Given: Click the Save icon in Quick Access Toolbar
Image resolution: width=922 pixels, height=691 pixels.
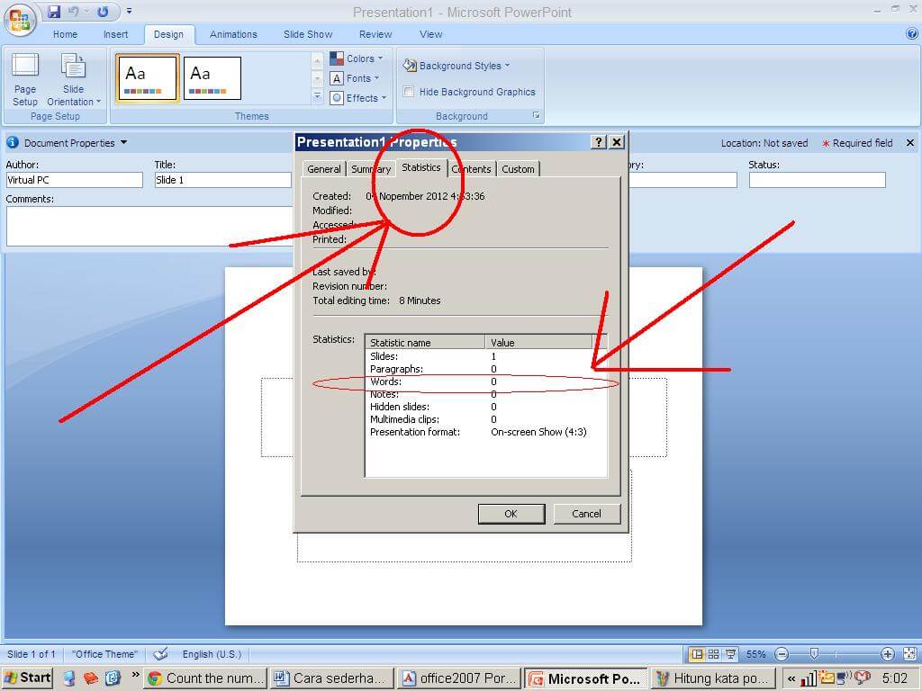Looking at the screenshot, I should point(54,11).
